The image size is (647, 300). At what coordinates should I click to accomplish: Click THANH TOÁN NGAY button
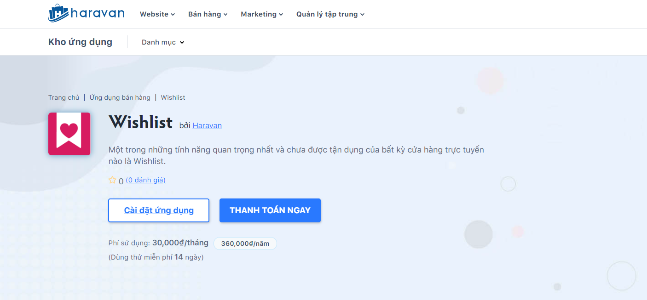(270, 210)
